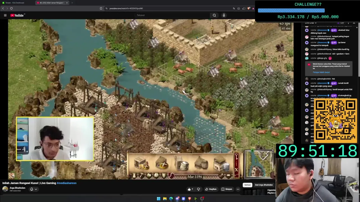Close the Inilah Jaman Rongawi browser tab
Image resolution: width=360 pixels, height=202 pixels.
pos(67,3)
